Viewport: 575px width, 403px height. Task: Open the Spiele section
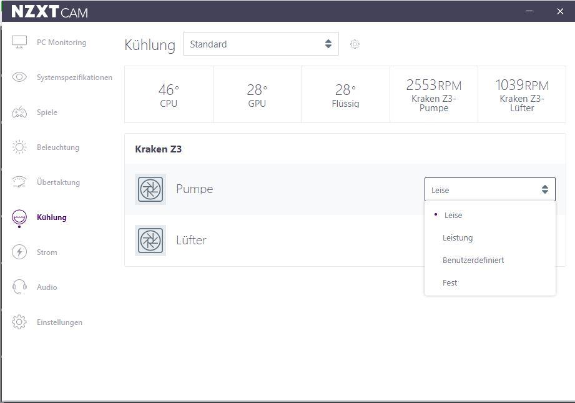[x=47, y=112]
